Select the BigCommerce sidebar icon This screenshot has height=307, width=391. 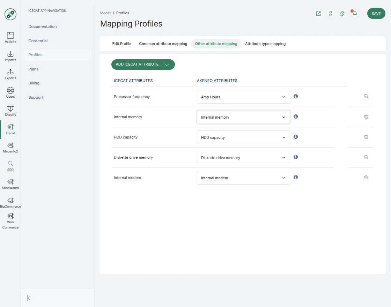pyautogui.click(x=10, y=201)
